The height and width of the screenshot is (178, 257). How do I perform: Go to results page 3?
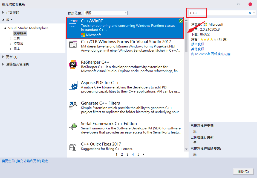pyautogui.click(x=127, y=155)
